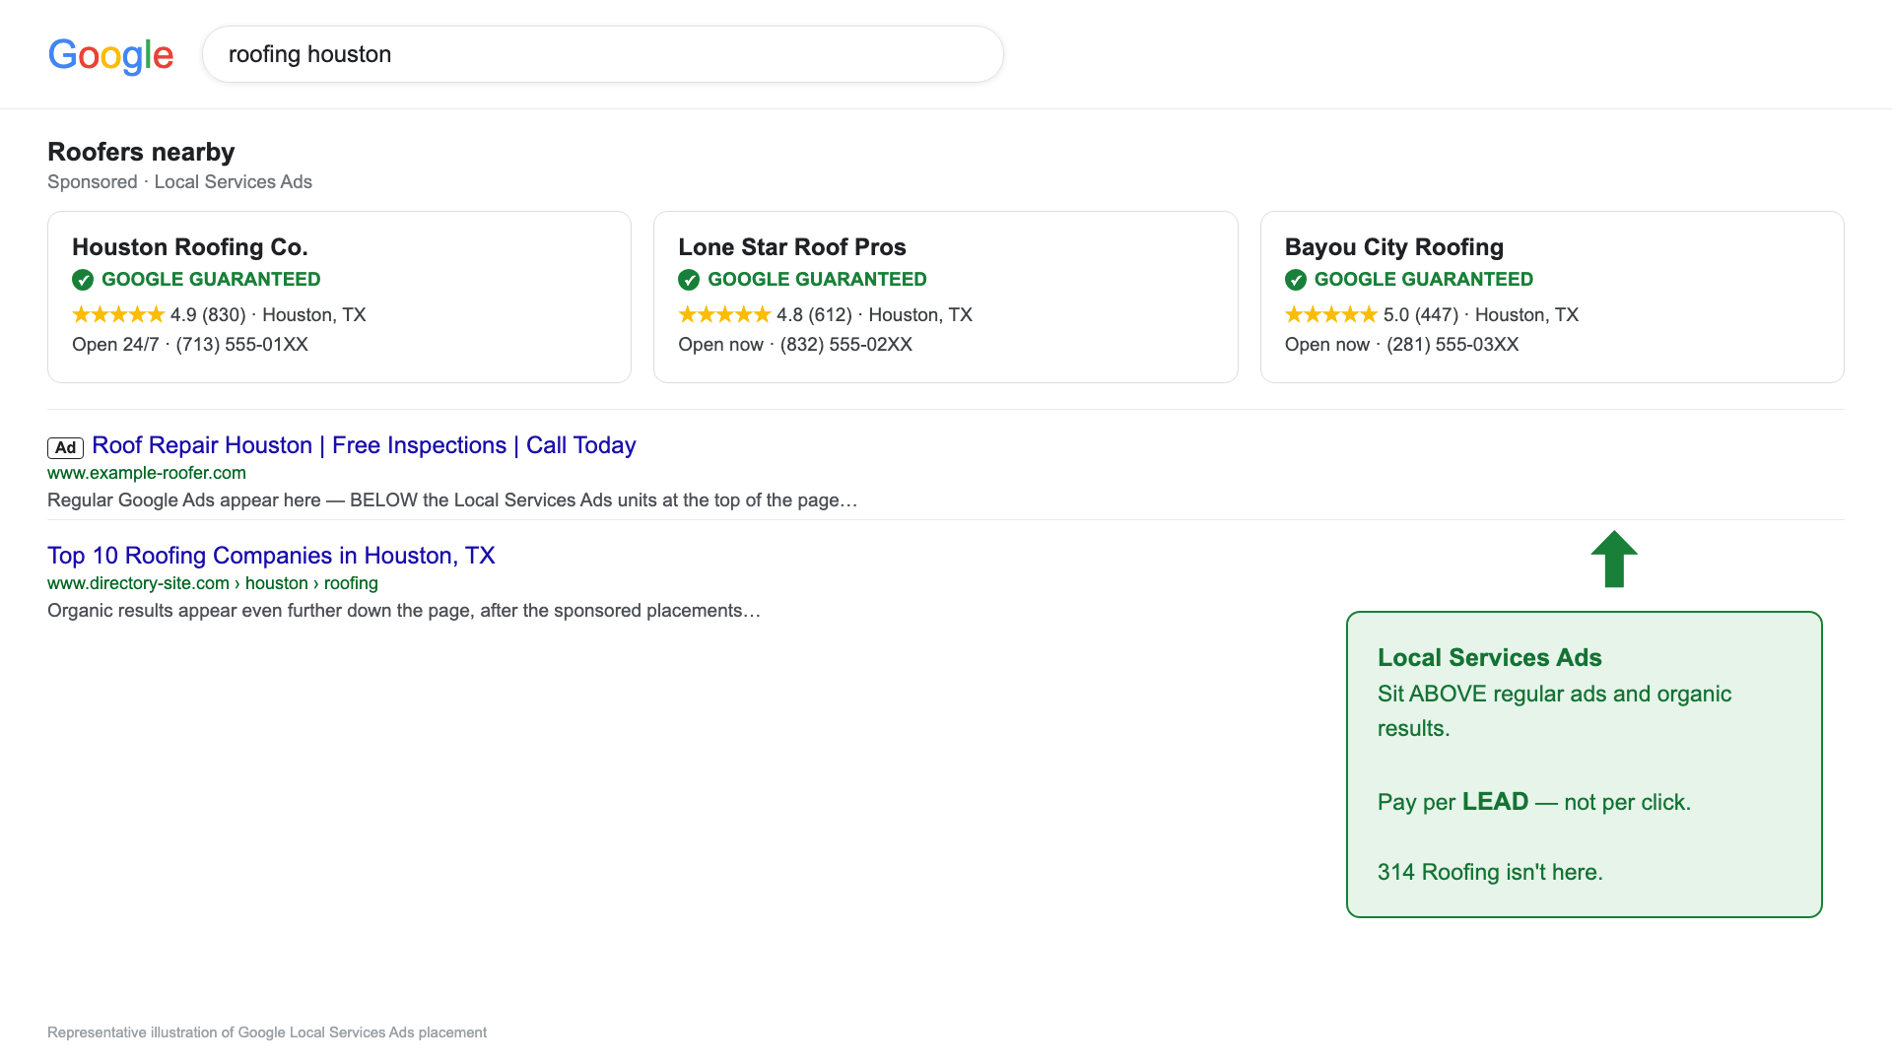The image size is (1892, 1064).
Task: Click phone number (713) 555-01XX
Action: pos(242,345)
